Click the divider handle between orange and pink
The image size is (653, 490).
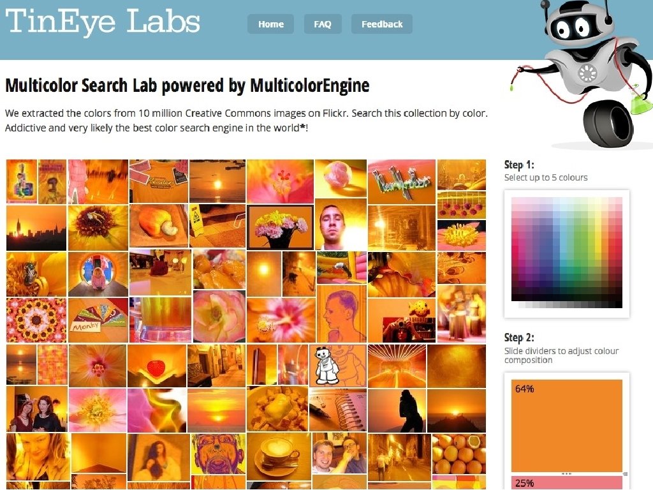(x=567, y=474)
